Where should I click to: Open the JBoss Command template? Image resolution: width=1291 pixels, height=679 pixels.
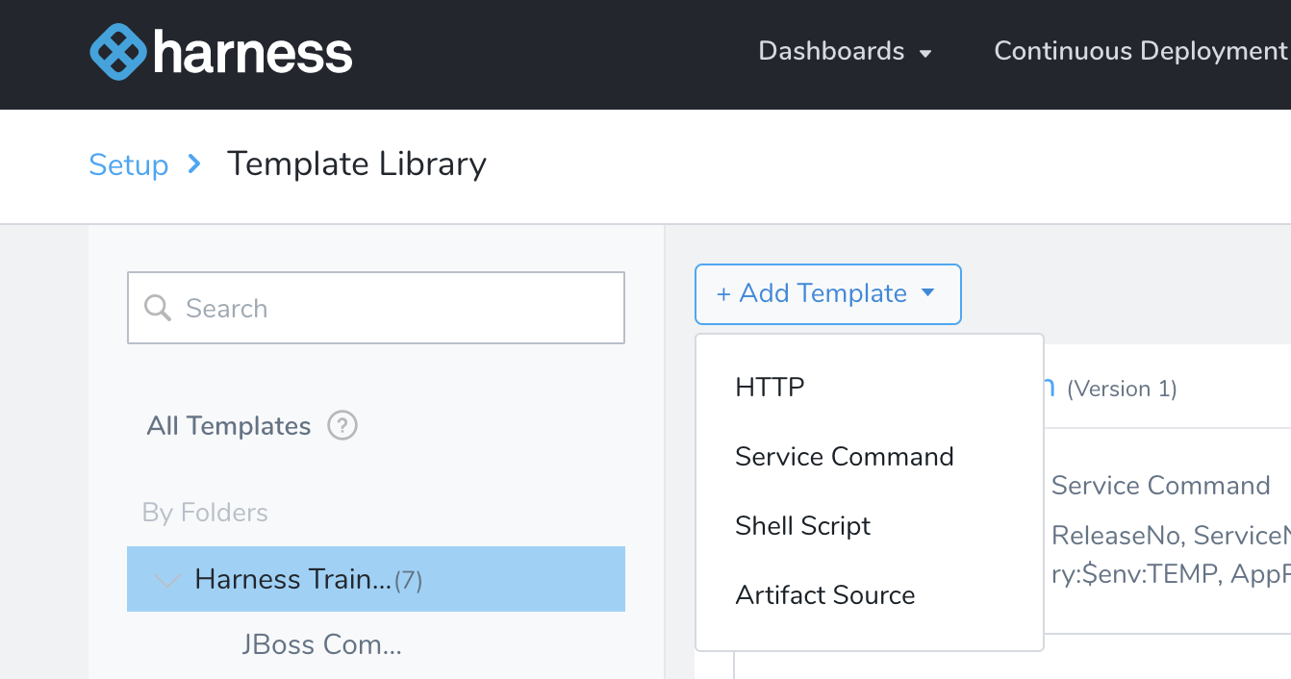pos(322,644)
